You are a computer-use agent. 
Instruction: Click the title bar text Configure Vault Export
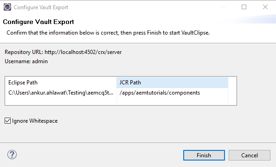tap(41, 7)
